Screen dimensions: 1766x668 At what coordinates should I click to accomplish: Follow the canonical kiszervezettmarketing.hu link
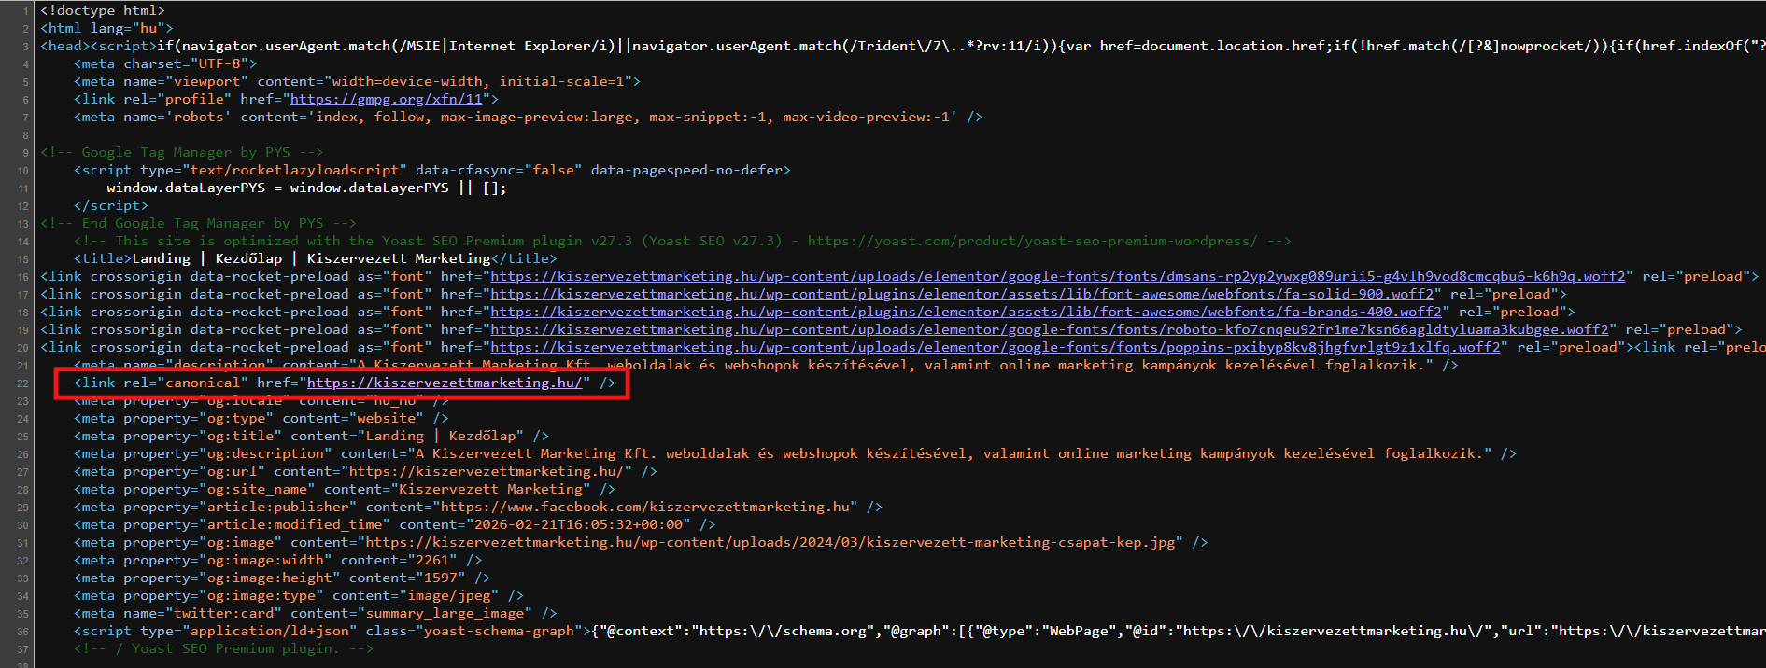445,383
